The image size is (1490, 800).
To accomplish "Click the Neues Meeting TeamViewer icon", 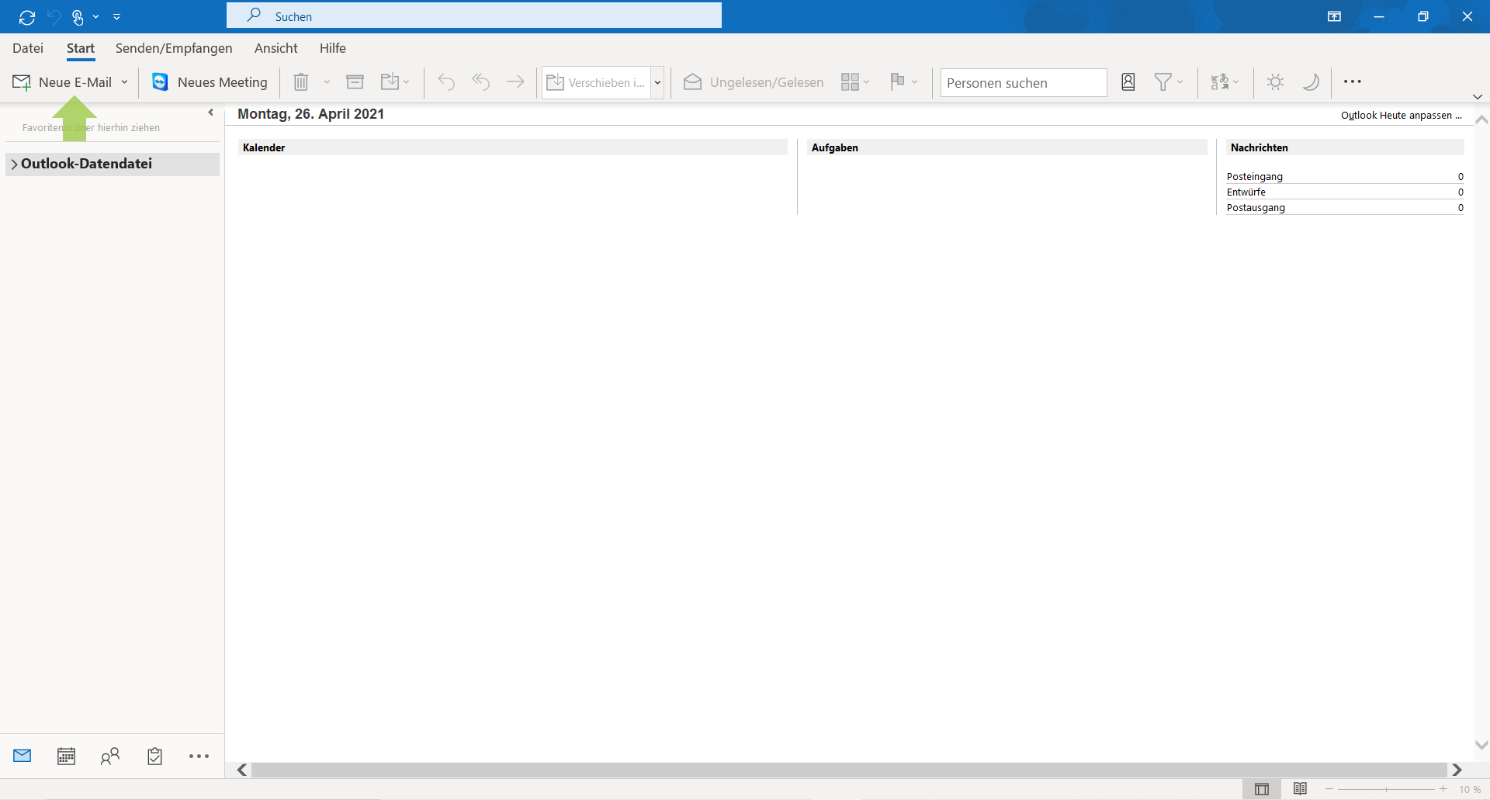I will 160,82.
